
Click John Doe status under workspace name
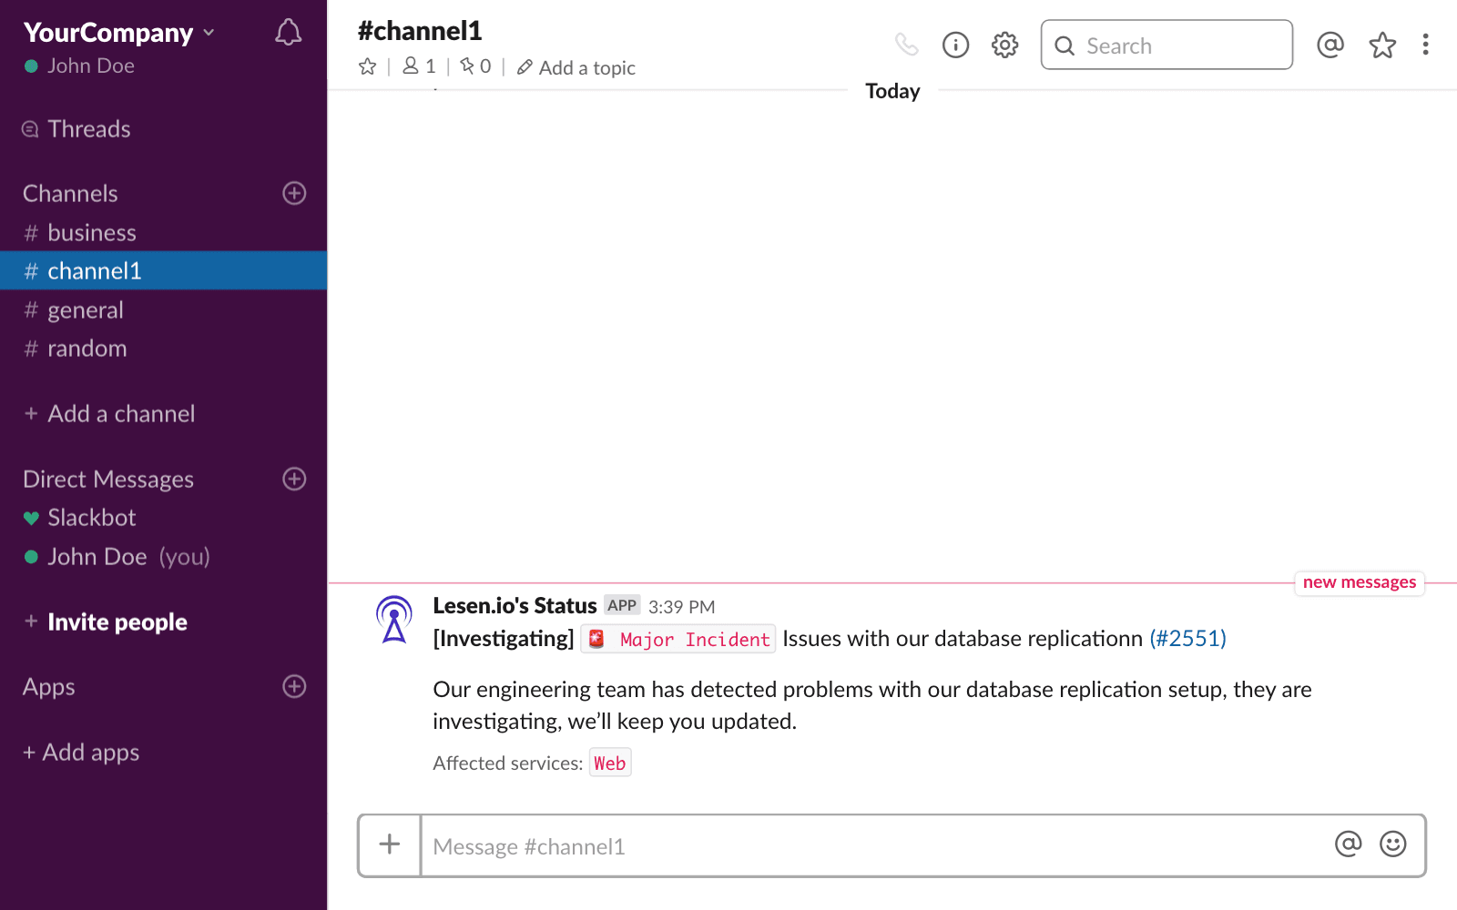coord(79,66)
